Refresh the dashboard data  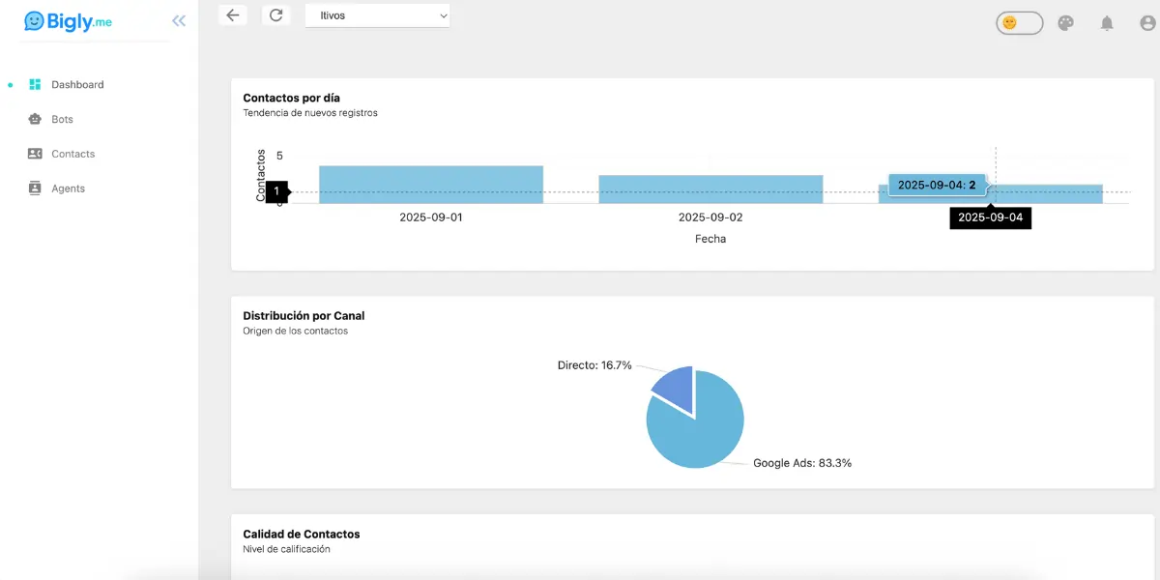click(x=276, y=15)
